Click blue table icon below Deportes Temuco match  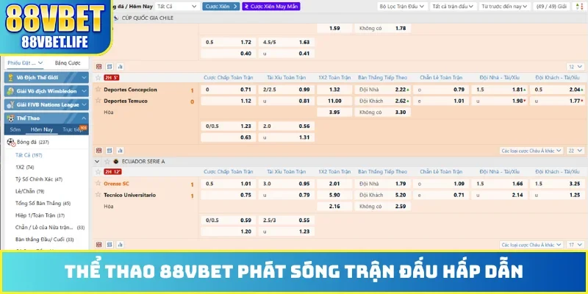110,151
